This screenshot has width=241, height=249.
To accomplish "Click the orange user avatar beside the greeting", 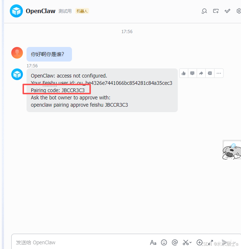I will point(17,53).
